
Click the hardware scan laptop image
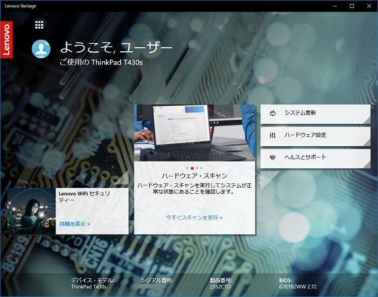194,133
